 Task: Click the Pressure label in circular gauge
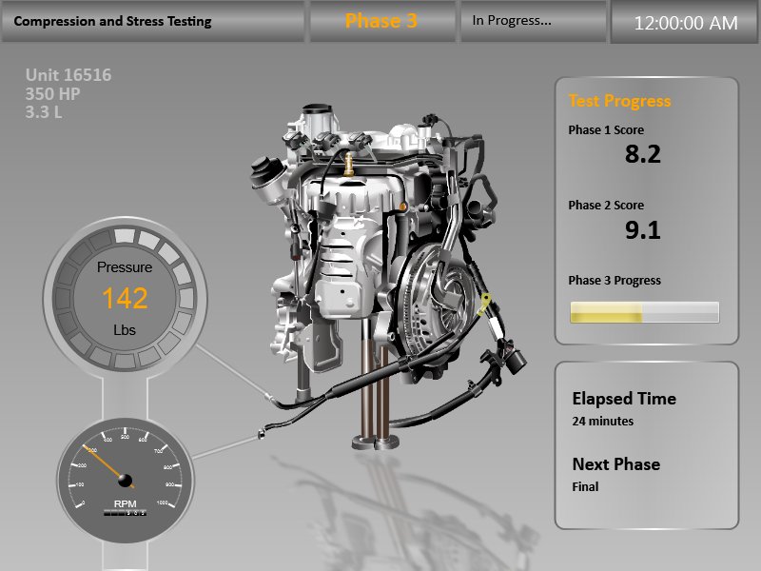coord(125,267)
